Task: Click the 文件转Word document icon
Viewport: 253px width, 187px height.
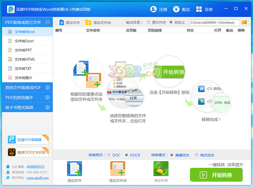Action: point(10,31)
